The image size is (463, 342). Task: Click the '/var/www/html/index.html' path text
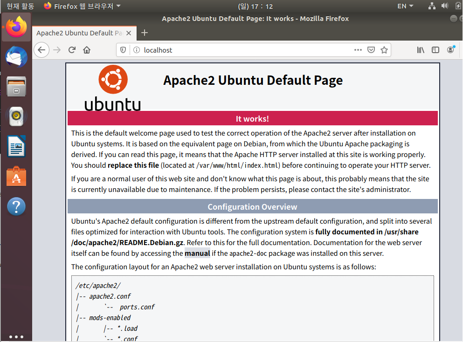coord(238,165)
